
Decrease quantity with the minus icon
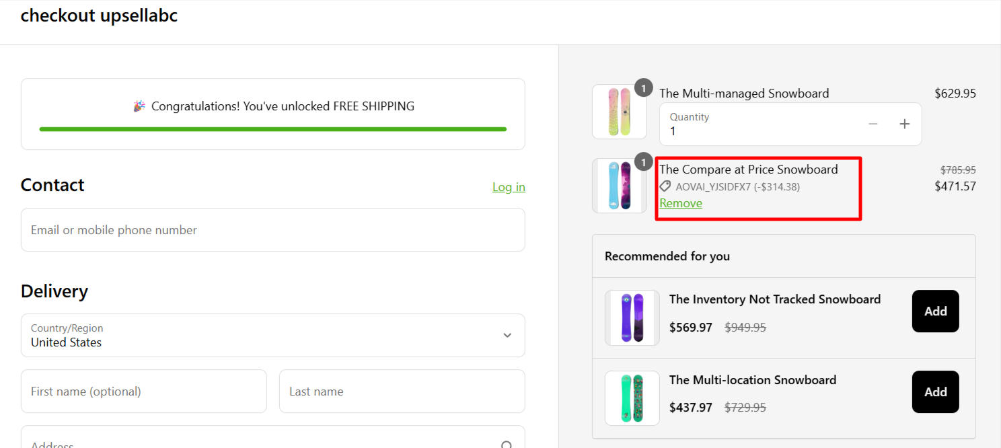tap(873, 124)
